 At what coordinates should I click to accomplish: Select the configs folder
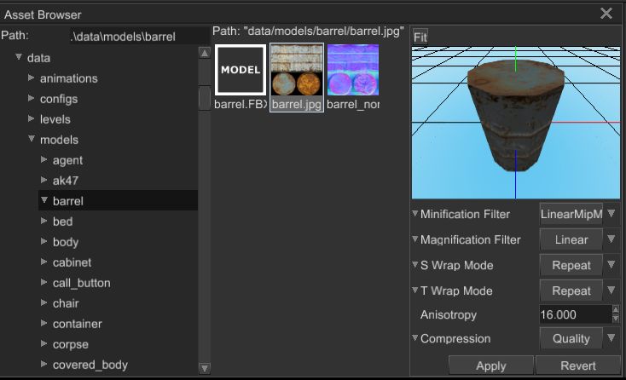pos(59,99)
